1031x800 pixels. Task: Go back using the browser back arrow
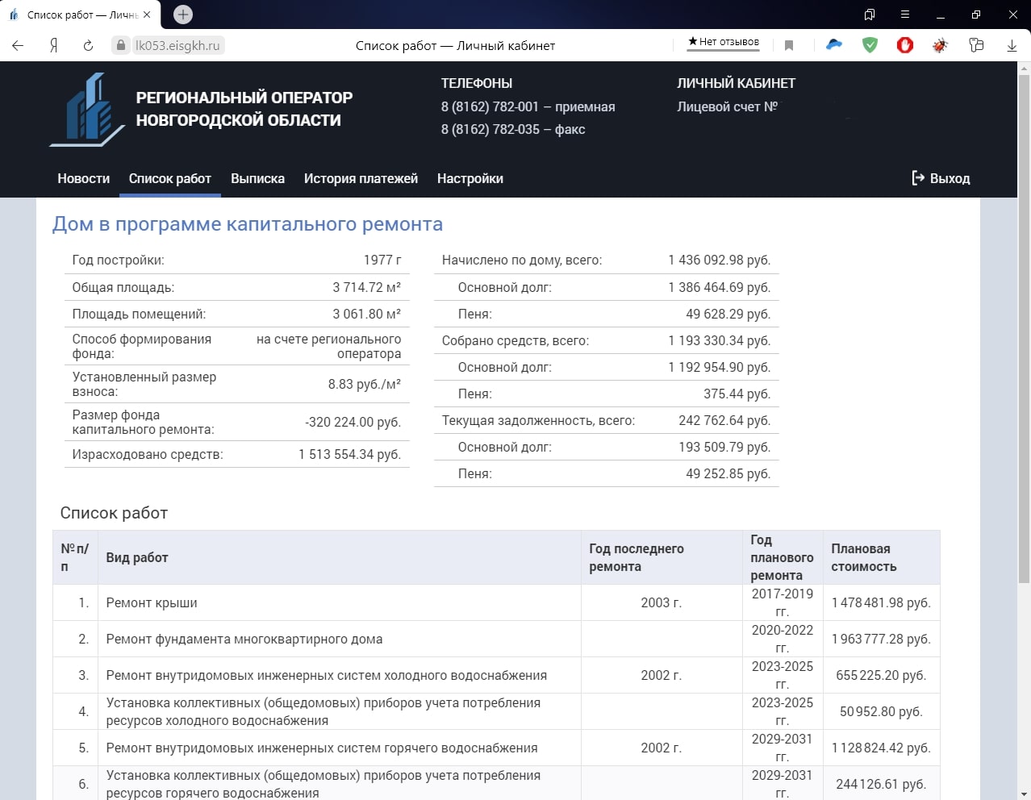(18, 45)
